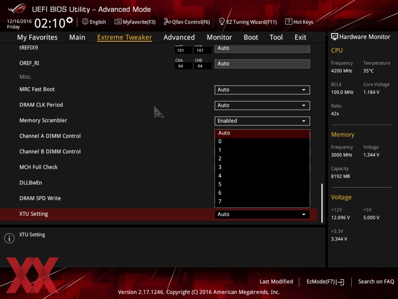Select the Memory Scrambler label
Viewport: 398px width, 299px height.
click(43, 120)
